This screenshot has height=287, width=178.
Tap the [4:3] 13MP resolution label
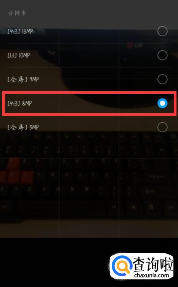click(20, 31)
